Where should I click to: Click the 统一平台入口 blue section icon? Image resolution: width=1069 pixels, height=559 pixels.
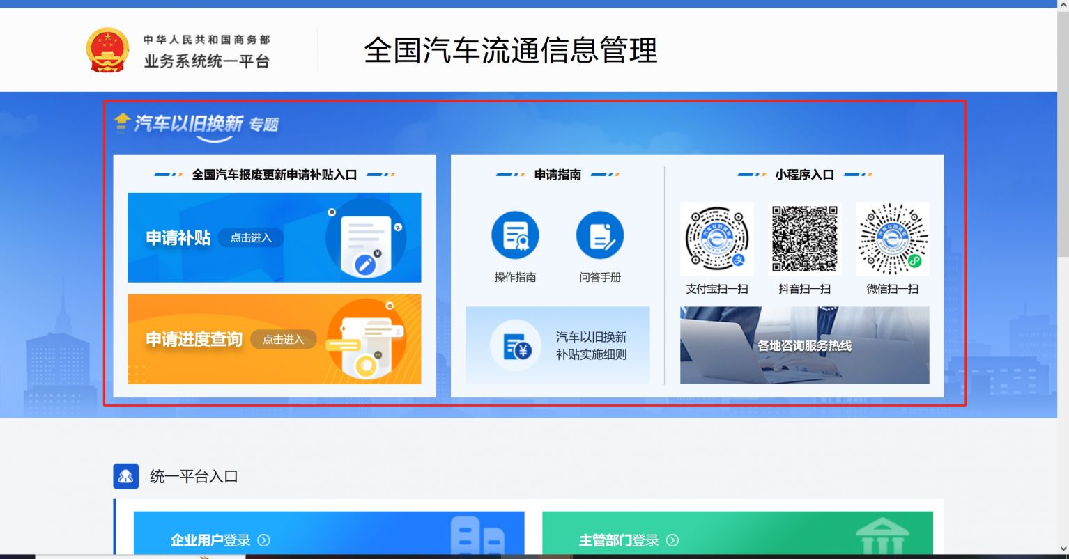click(x=126, y=477)
